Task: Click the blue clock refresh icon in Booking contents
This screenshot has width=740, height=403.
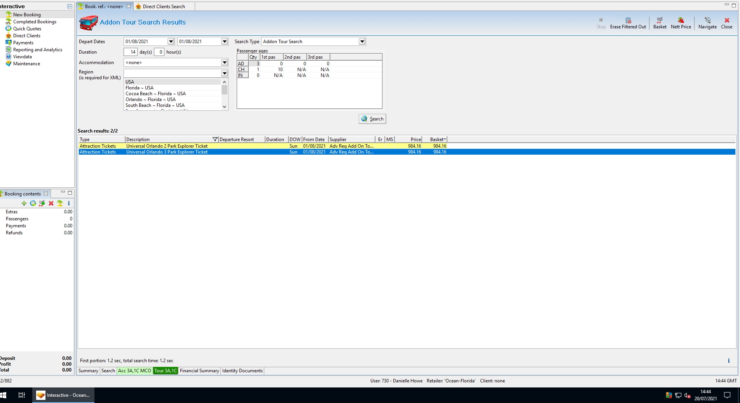Action: point(33,203)
